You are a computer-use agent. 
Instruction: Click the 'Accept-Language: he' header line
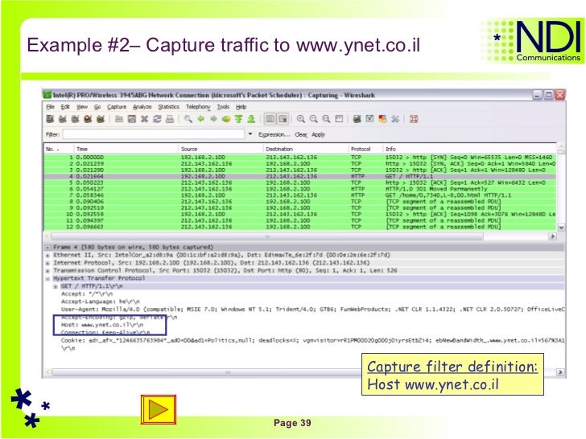point(101,302)
